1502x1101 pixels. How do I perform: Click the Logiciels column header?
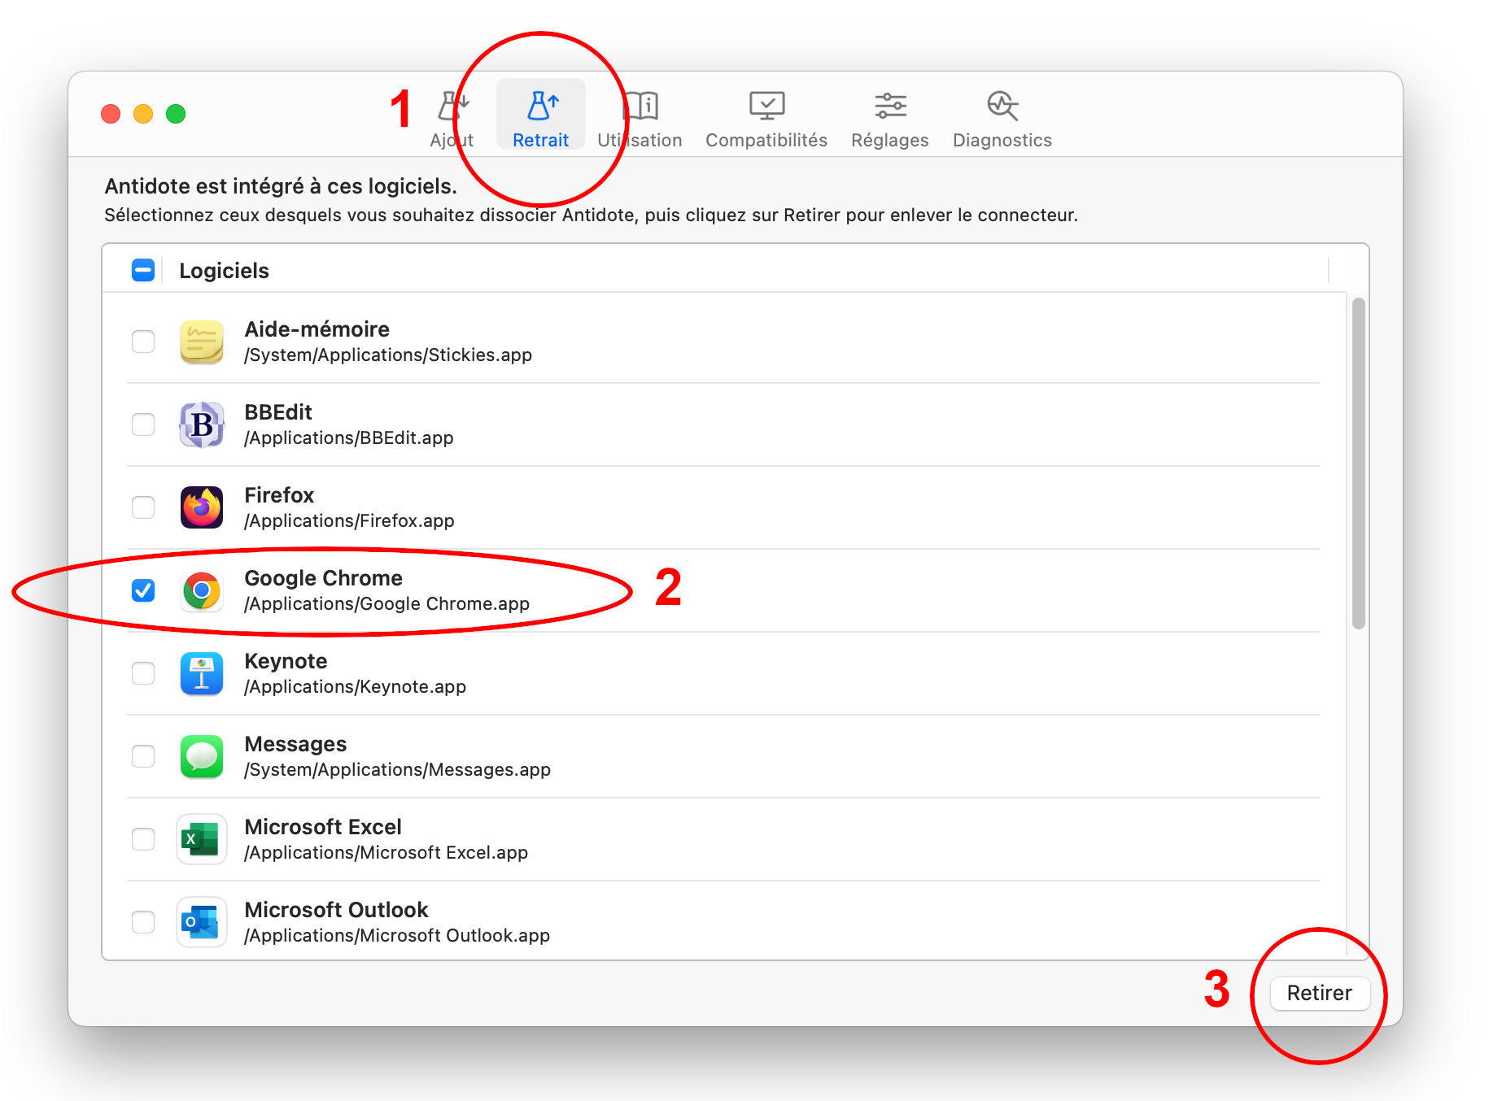click(225, 271)
